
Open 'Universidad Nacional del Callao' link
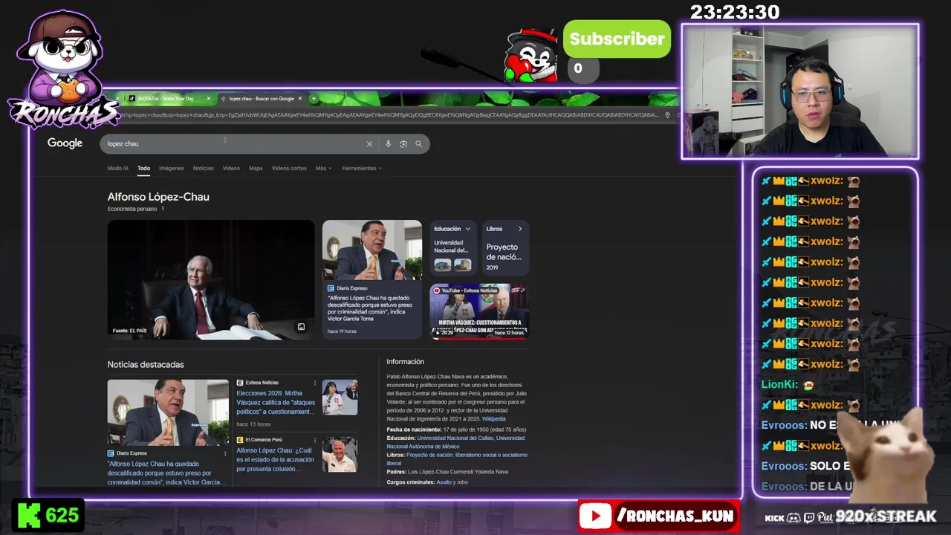tap(455, 438)
